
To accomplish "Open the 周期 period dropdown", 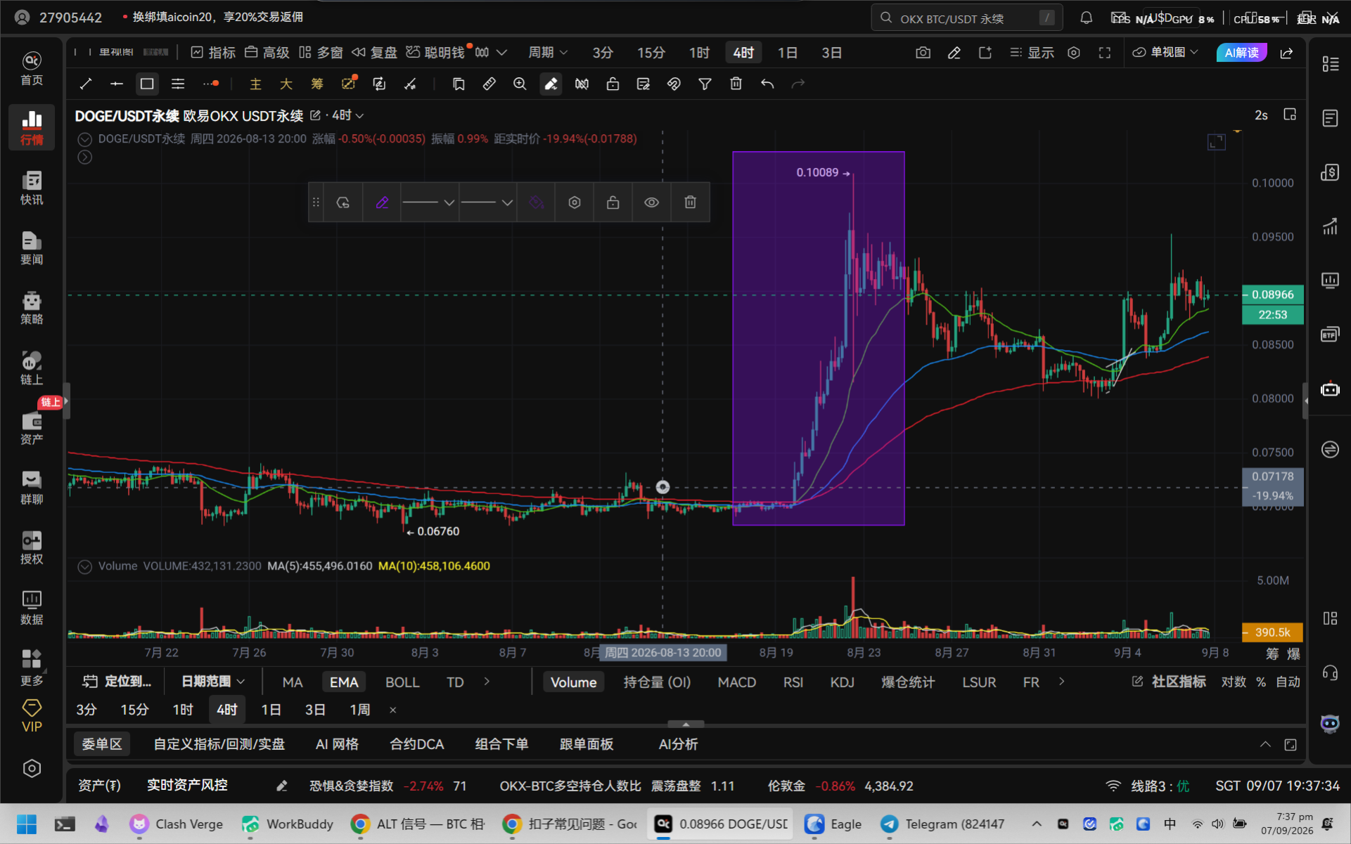I will pos(548,53).
